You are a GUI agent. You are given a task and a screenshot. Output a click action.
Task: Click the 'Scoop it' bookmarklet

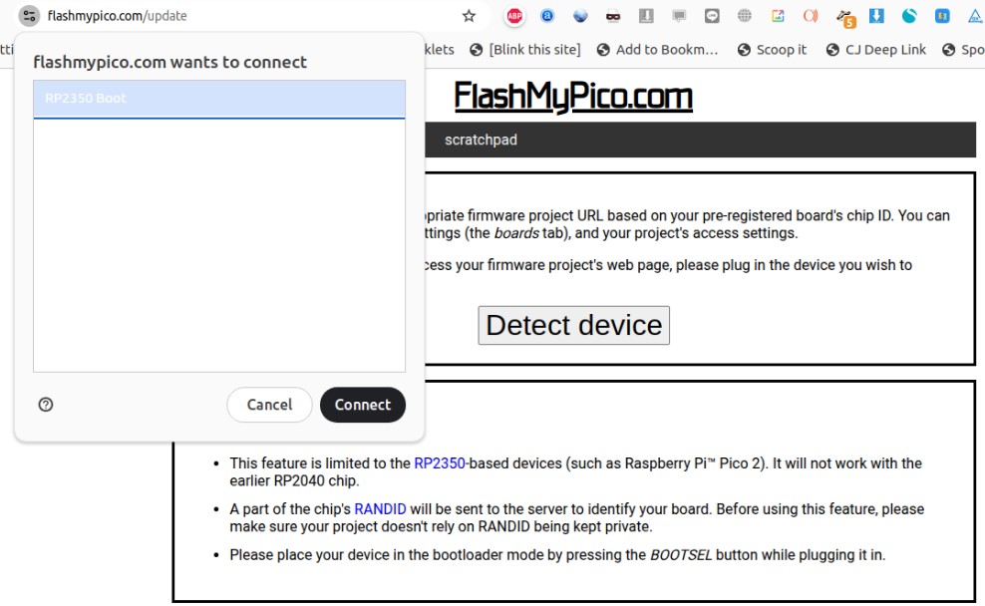pos(772,50)
